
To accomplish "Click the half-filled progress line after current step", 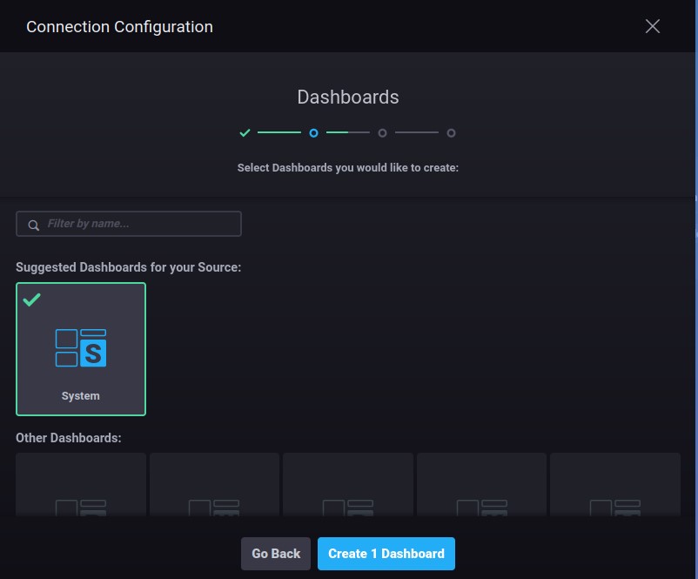I will pos(347,132).
